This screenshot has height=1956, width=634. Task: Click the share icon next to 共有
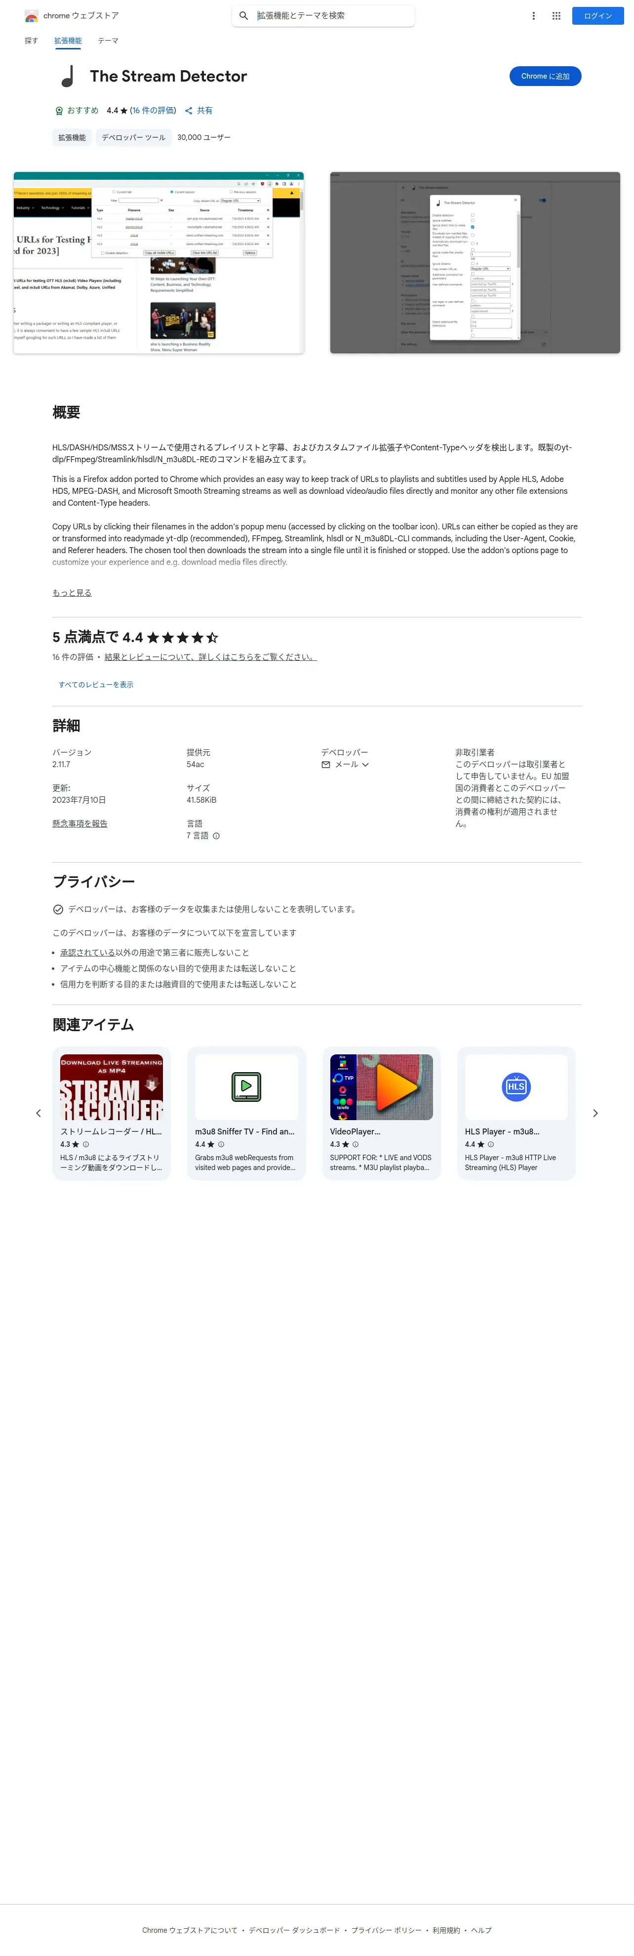(189, 111)
